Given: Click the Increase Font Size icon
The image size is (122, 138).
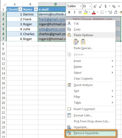Looking at the screenshot, I should (95, 6).
